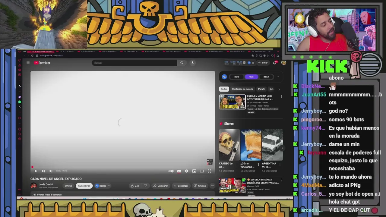
Task: Expand the IQ stats panel chevron
Action: pyautogui.click(x=278, y=77)
